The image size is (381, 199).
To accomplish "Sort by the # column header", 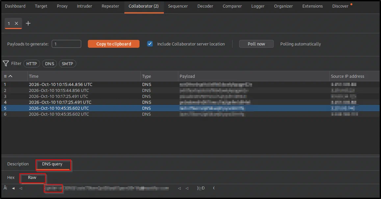I will click(x=14, y=76).
